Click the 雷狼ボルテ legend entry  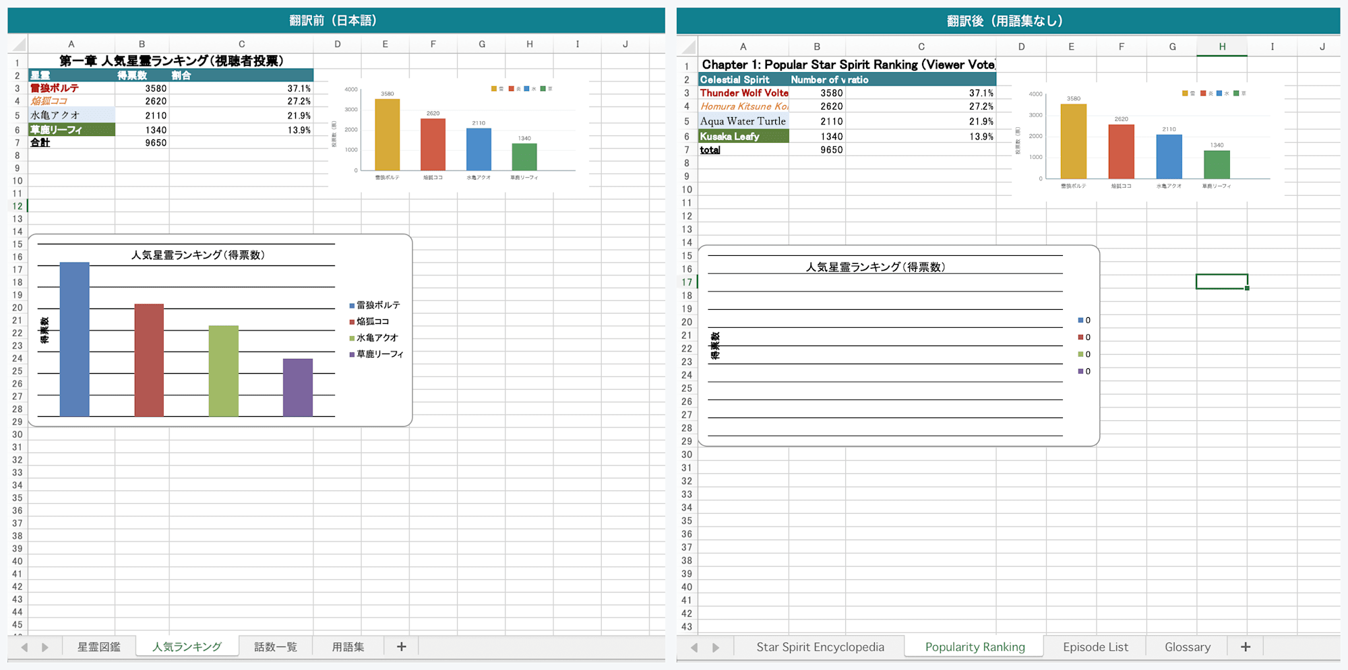point(375,305)
